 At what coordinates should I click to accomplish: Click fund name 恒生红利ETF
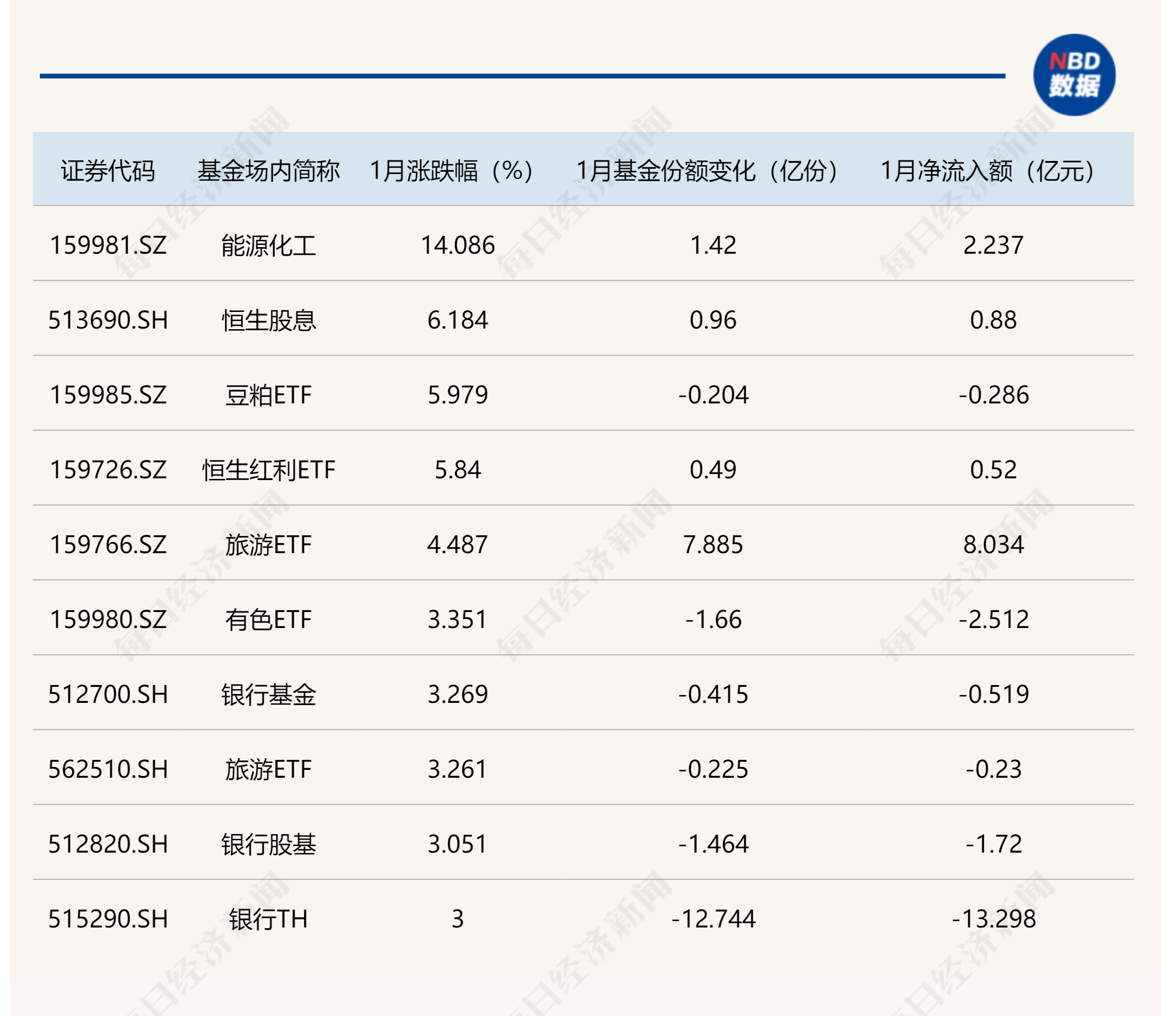[x=269, y=470]
